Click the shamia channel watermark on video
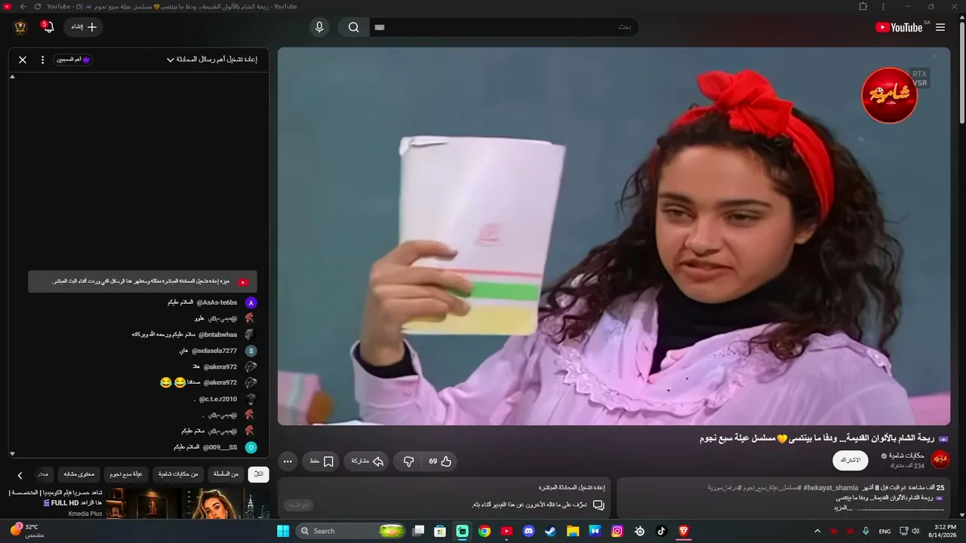 pyautogui.click(x=889, y=95)
